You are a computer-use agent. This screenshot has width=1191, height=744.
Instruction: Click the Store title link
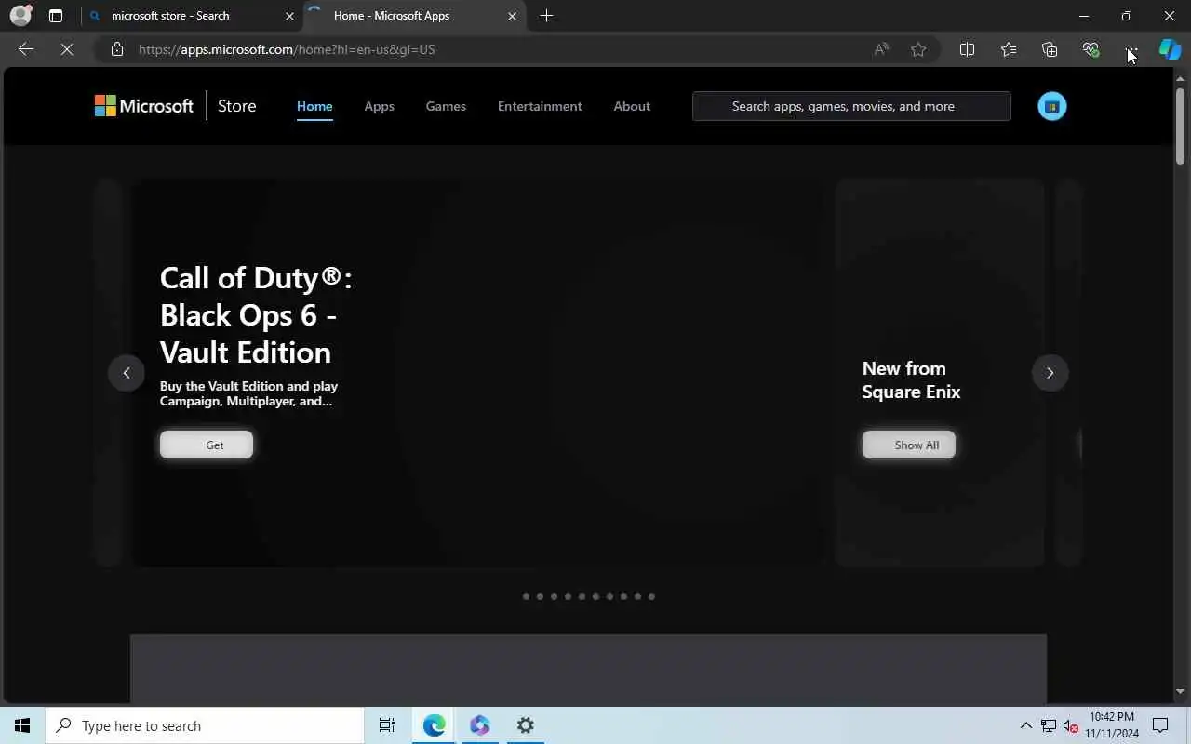pyautogui.click(x=236, y=106)
